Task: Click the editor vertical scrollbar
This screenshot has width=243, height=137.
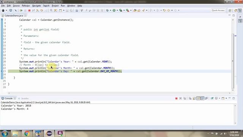Action: [233, 61]
